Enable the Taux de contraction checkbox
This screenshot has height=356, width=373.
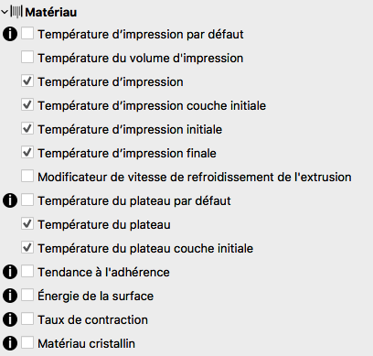27,318
